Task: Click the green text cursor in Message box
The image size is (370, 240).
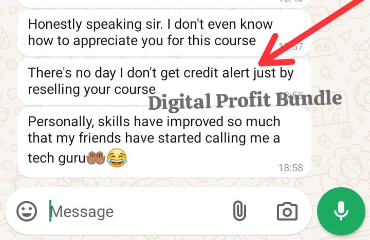Action: [x=50, y=211]
